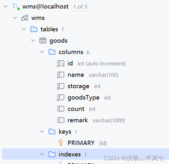Click the wms schema icon
Viewport: 169px width, 164px height.
pos(25,18)
